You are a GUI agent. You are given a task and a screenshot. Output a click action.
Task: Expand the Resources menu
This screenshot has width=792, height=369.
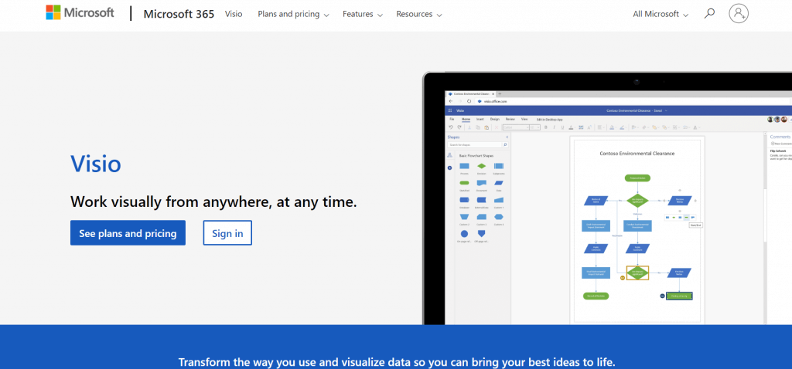point(419,14)
